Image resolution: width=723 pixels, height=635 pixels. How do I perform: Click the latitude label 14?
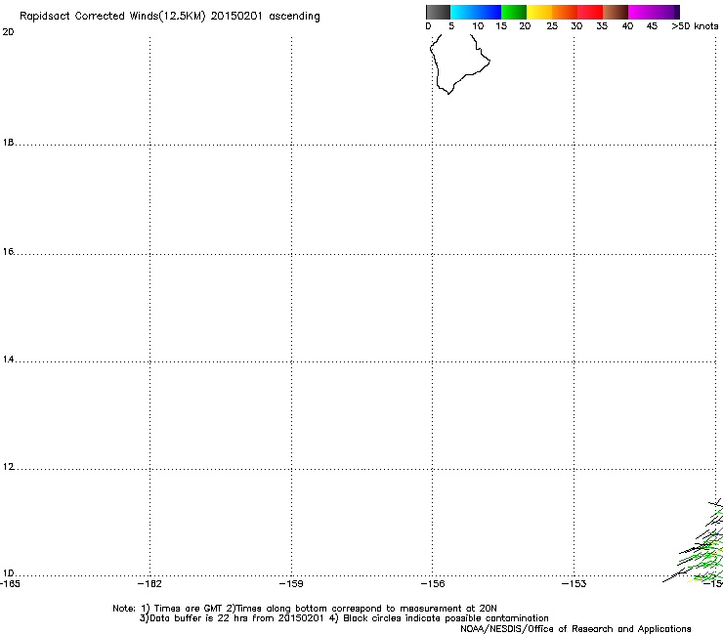click(8, 360)
